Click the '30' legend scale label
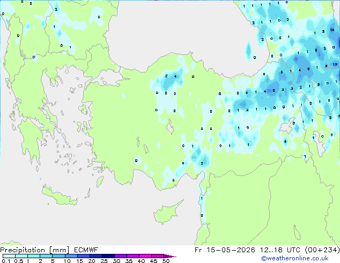 point(116,261)
